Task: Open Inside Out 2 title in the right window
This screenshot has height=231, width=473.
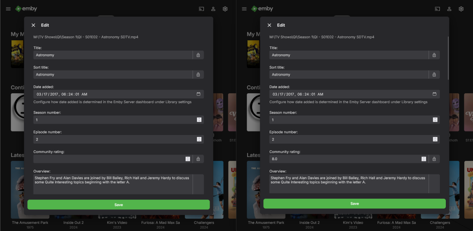Action: coord(309,223)
